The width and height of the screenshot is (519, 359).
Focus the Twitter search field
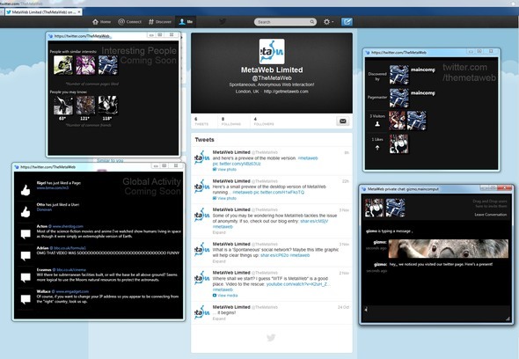pyautogui.click(x=285, y=22)
